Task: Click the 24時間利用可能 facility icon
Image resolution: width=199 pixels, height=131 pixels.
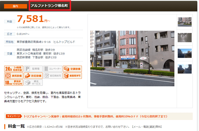Action: [14, 69]
